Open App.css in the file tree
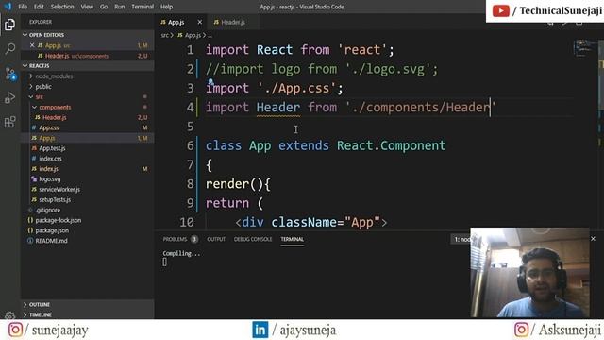The height and width of the screenshot is (340, 604). pos(88,127)
